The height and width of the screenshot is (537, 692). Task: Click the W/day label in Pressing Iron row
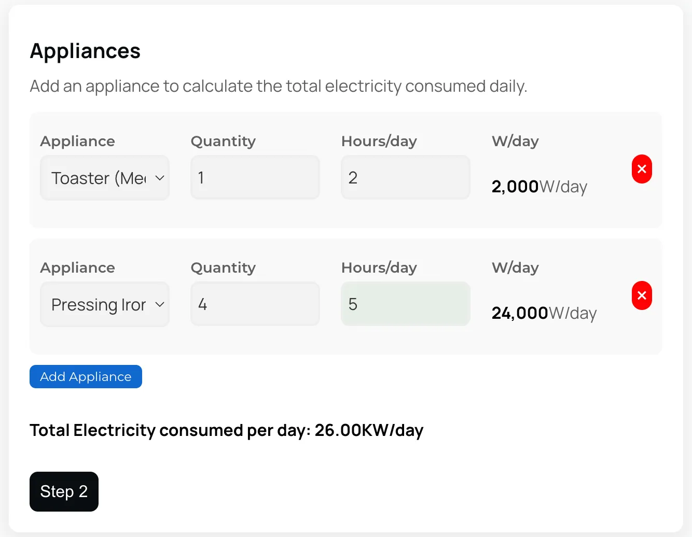[x=515, y=267]
